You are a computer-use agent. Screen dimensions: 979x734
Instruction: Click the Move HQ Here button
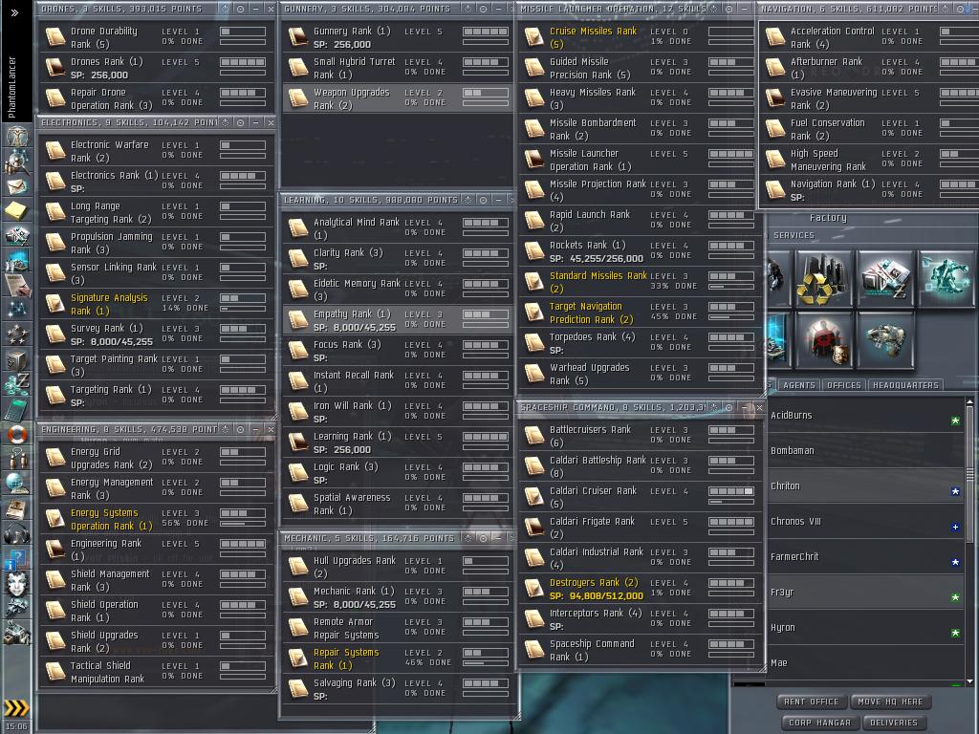click(x=890, y=702)
